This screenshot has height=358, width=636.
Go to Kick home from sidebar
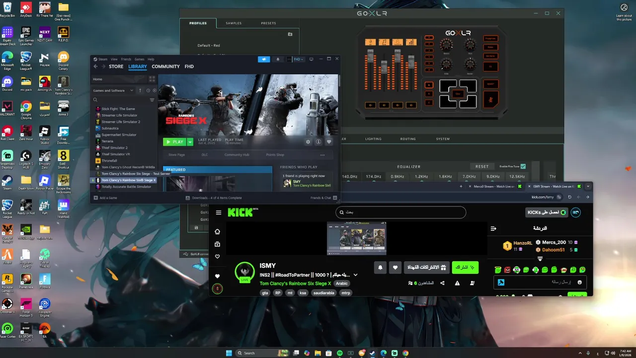point(217,232)
